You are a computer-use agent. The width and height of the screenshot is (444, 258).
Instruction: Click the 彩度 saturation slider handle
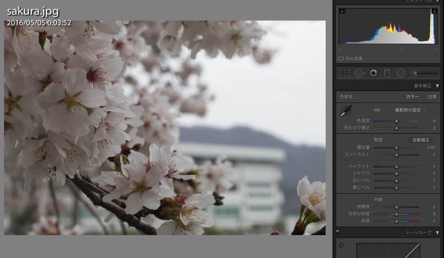pos(396,221)
